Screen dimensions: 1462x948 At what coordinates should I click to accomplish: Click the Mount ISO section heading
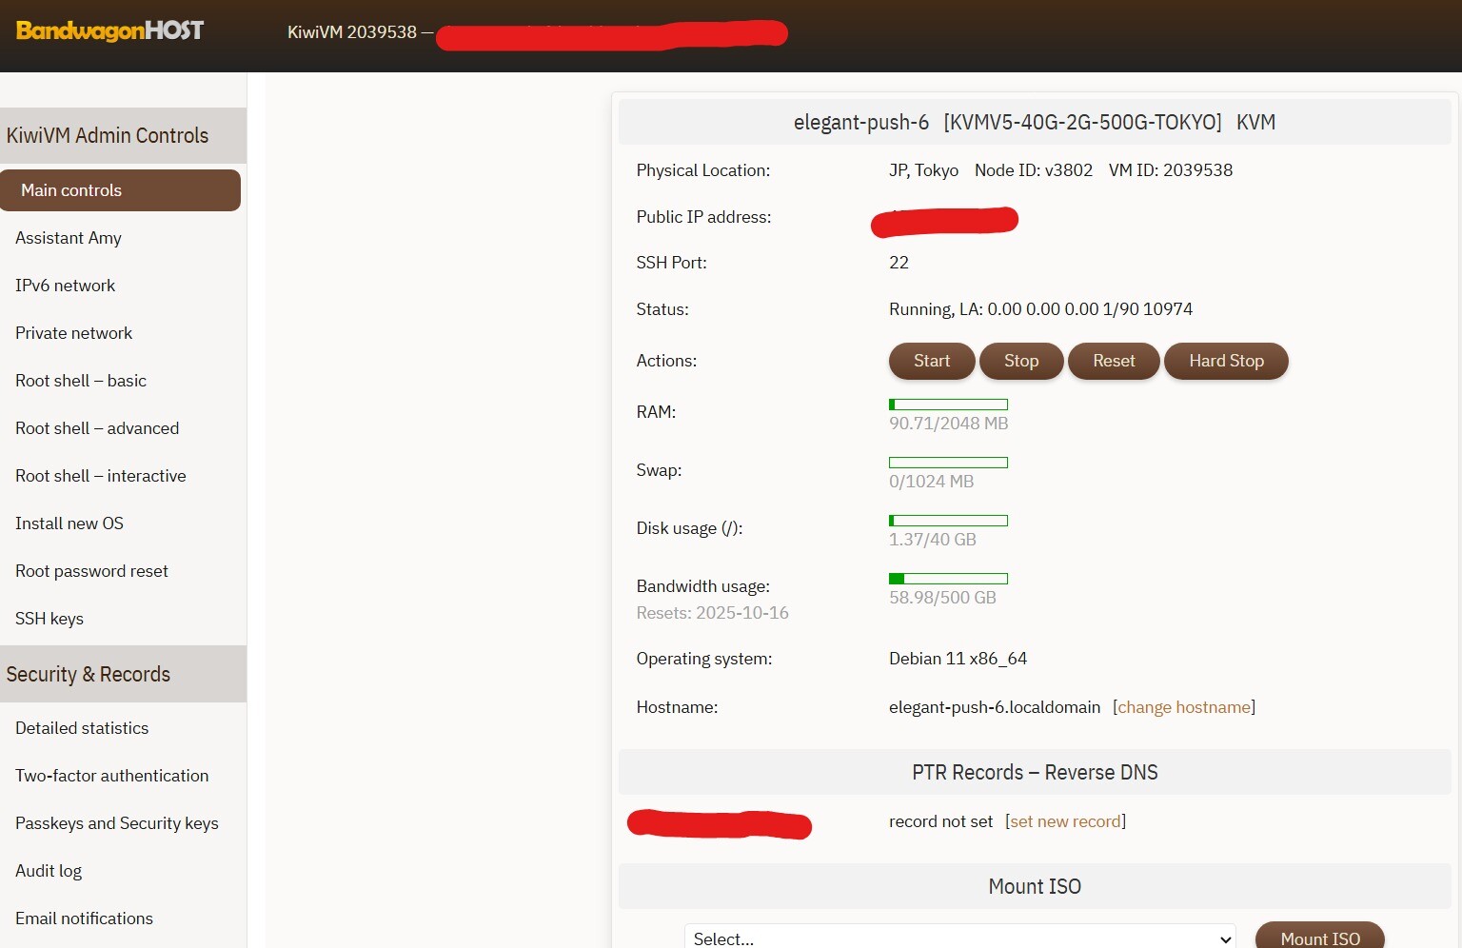(1035, 886)
